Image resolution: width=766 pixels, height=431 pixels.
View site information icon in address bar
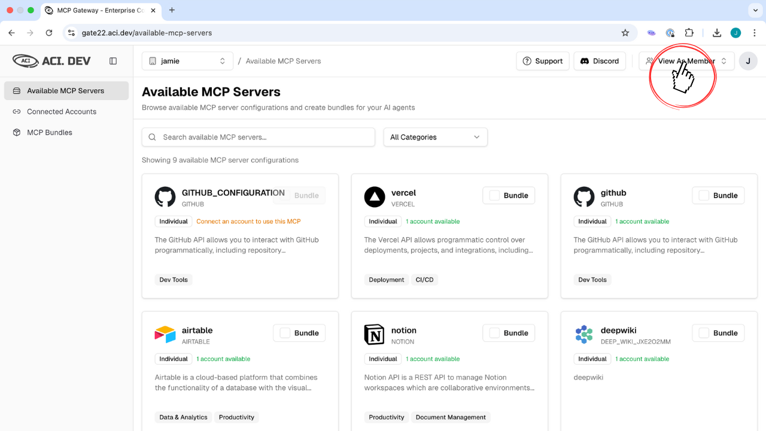pyautogui.click(x=72, y=33)
